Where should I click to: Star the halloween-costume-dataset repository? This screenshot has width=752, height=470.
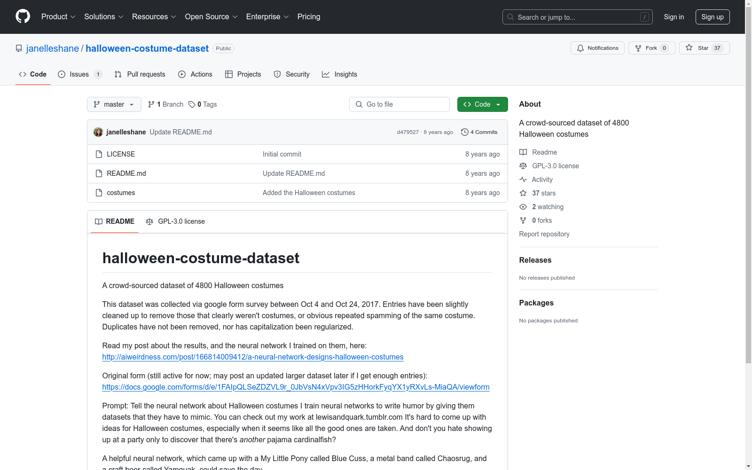coord(704,48)
